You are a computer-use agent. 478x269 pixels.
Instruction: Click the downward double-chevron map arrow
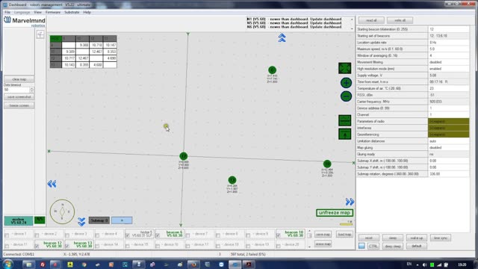(81, 222)
